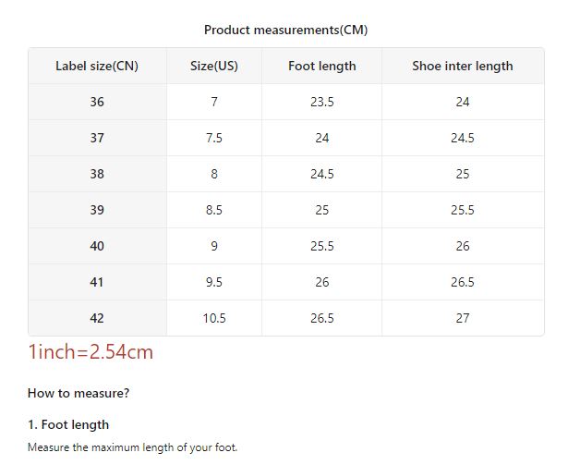Image resolution: width=580 pixels, height=465 pixels.
Task: Click the red 1inch=2.54cm note
Action: (91, 351)
